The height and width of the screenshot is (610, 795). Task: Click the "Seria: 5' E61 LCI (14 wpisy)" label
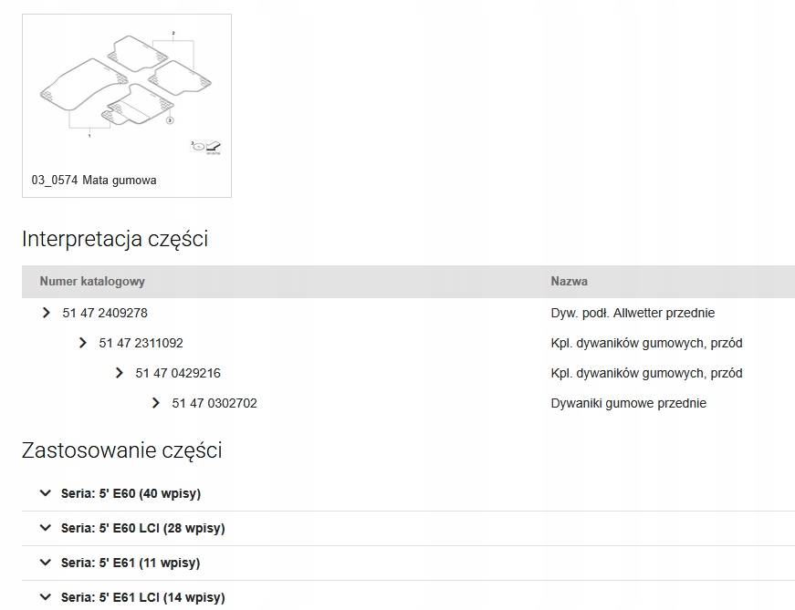(143, 597)
